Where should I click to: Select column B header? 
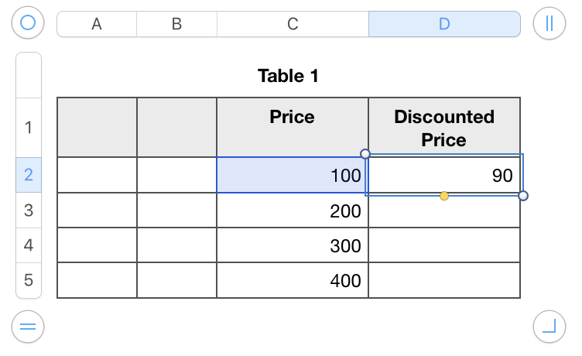tap(176, 24)
